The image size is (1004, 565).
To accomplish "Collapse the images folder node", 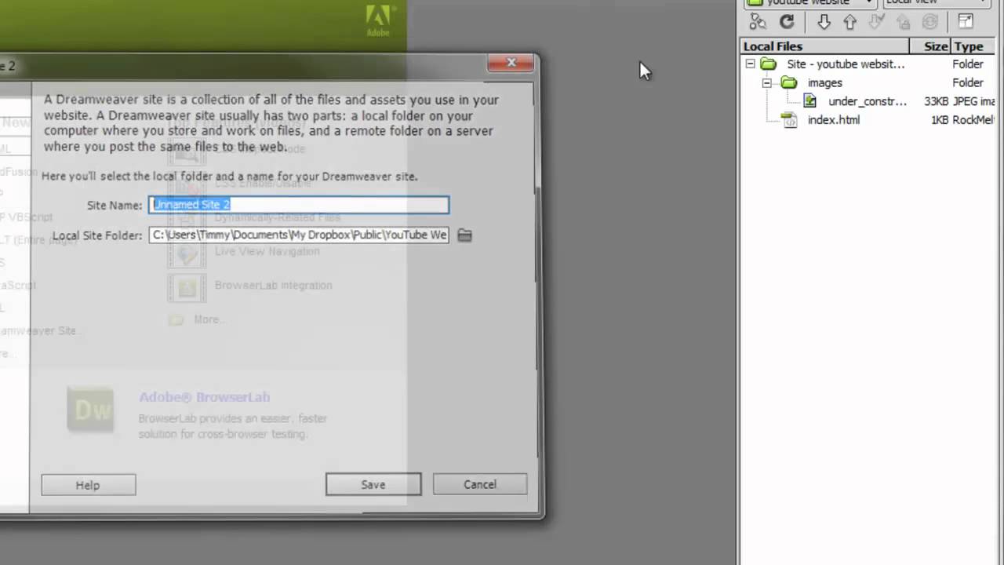I will [x=766, y=82].
